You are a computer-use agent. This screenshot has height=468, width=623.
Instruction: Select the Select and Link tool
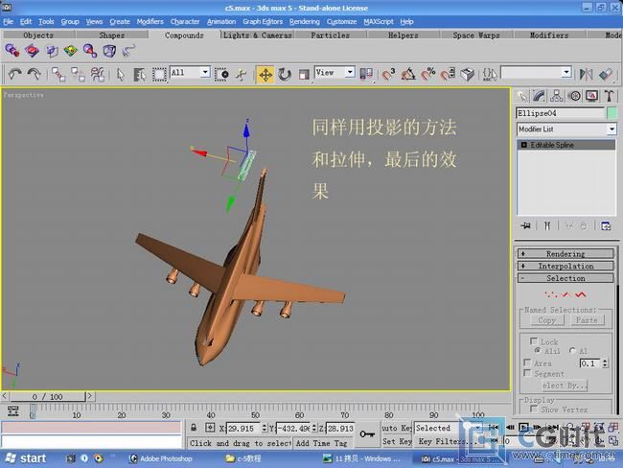(x=58, y=75)
